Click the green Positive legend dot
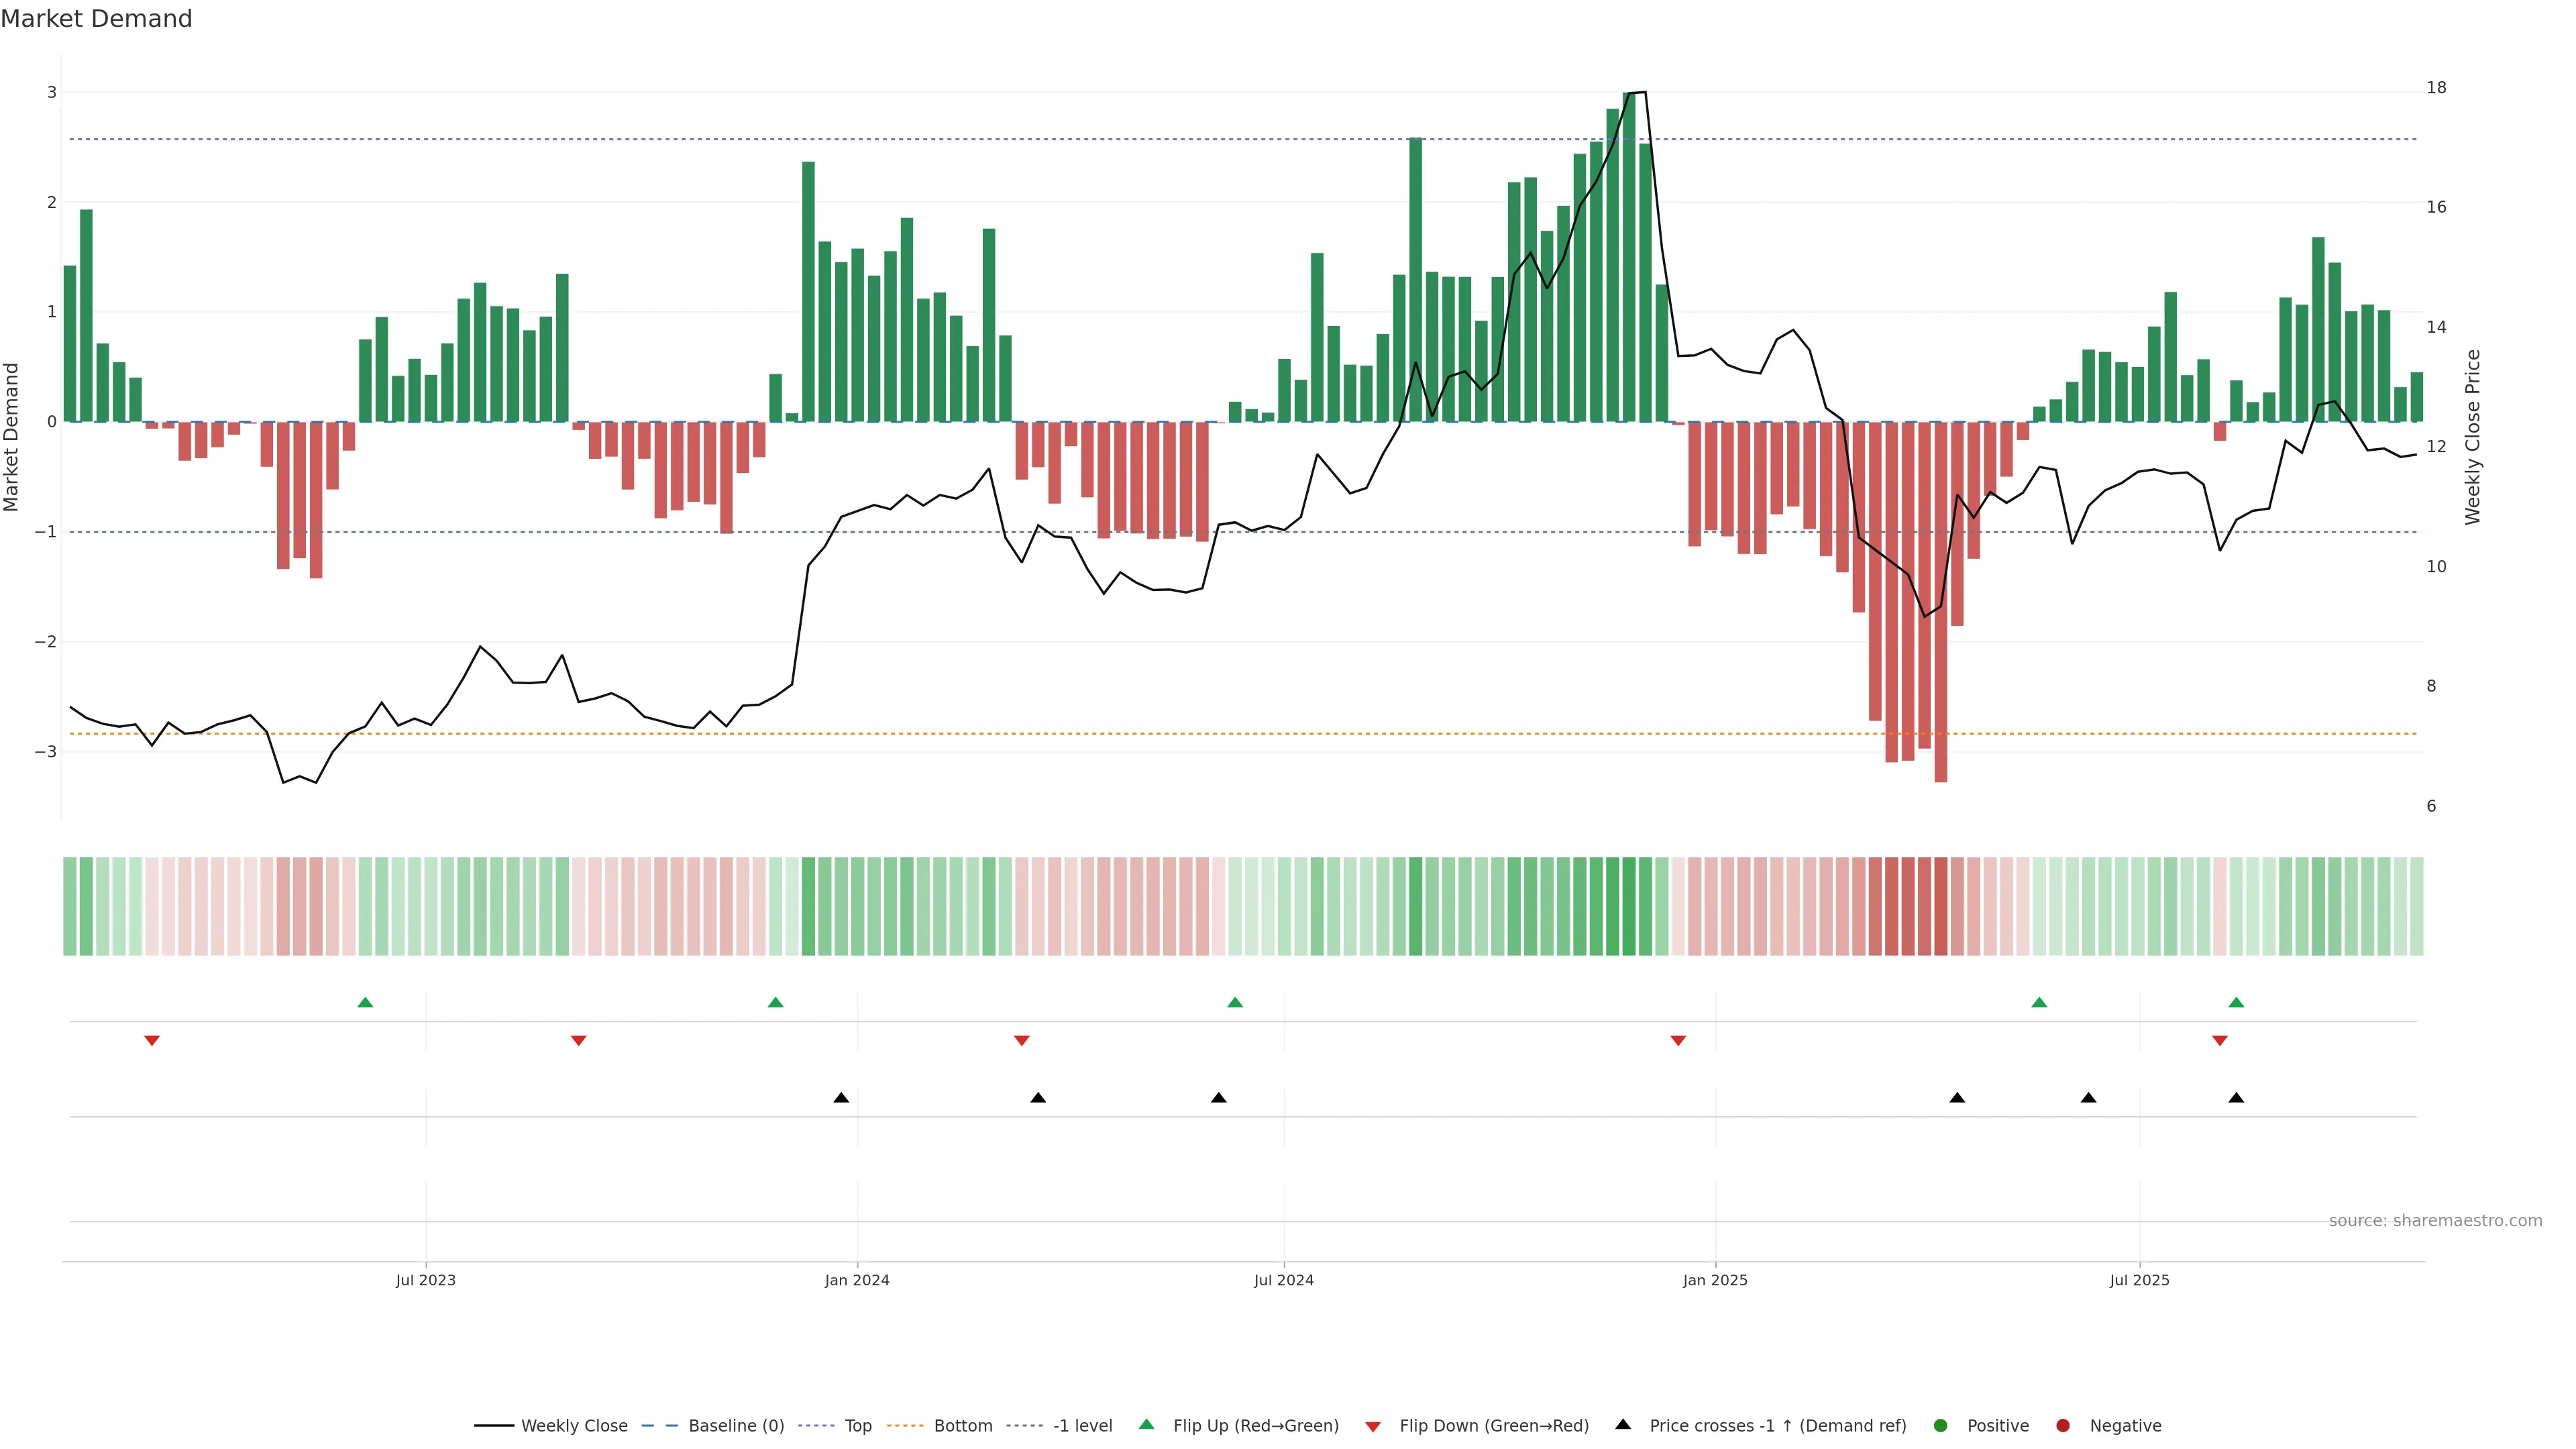Viewport: 2576px width, 1449px height. [x=1940, y=1425]
